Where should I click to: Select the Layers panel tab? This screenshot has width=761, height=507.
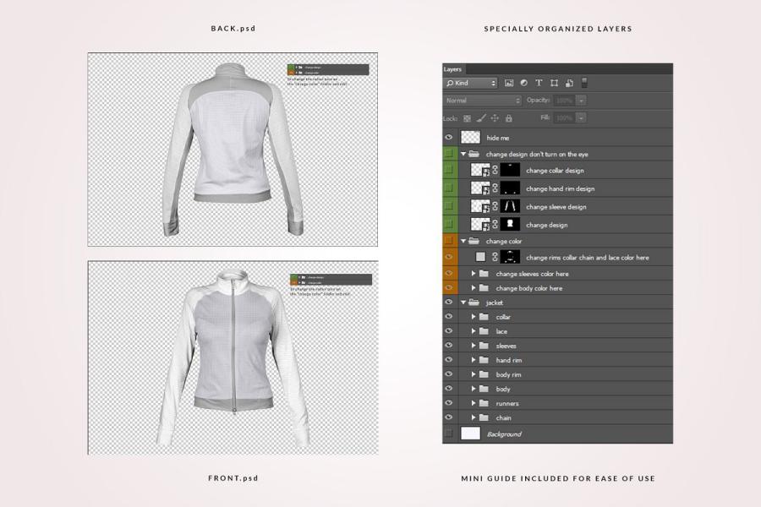point(453,69)
